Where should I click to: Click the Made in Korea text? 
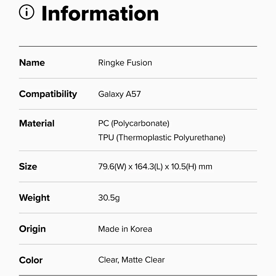[x=125, y=229]
